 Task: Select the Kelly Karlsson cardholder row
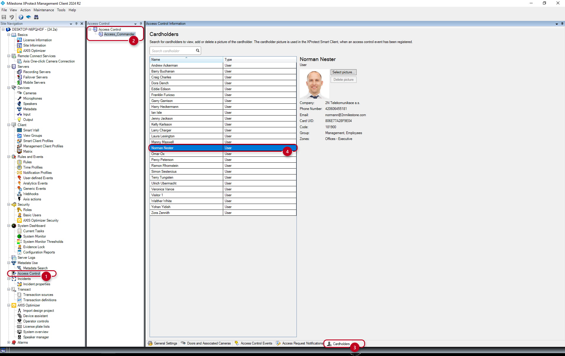click(x=223, y=124)
